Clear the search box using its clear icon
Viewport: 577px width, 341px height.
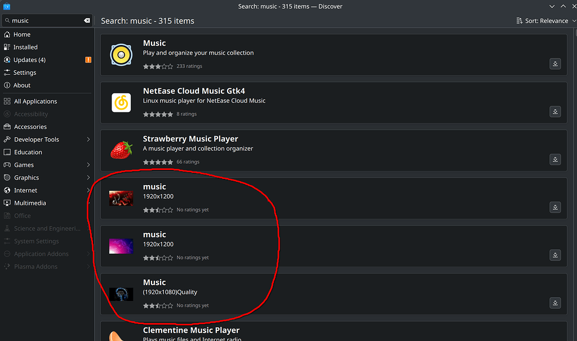click(x=86, y=20)
